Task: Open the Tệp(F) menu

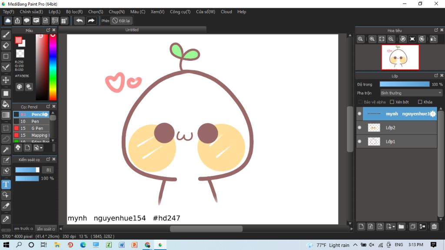Action: click(x=9, y=12)
